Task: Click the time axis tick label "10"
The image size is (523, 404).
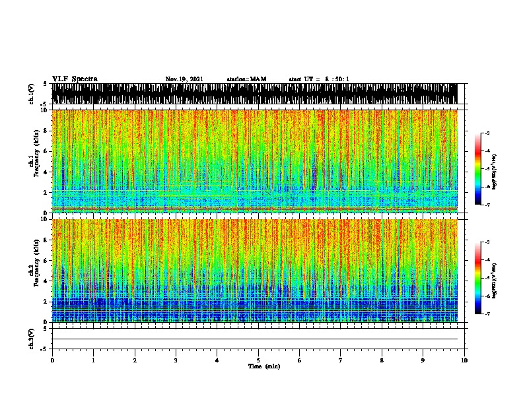Action: pyautogui.click(x=464, y=360)
